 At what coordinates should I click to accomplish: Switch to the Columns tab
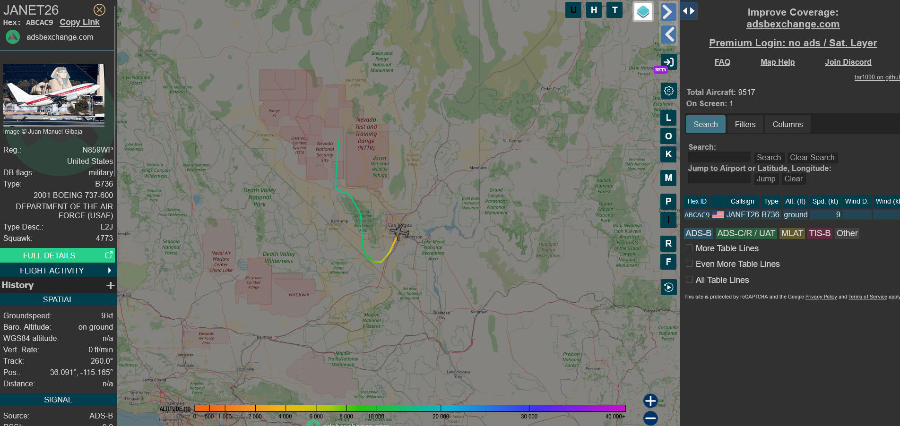tap(787, 124)
